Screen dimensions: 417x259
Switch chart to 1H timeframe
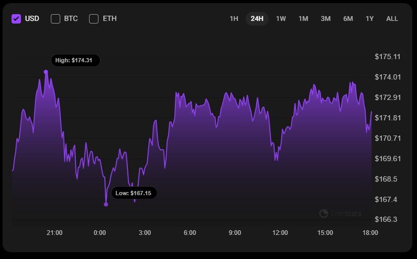(234, 19)
